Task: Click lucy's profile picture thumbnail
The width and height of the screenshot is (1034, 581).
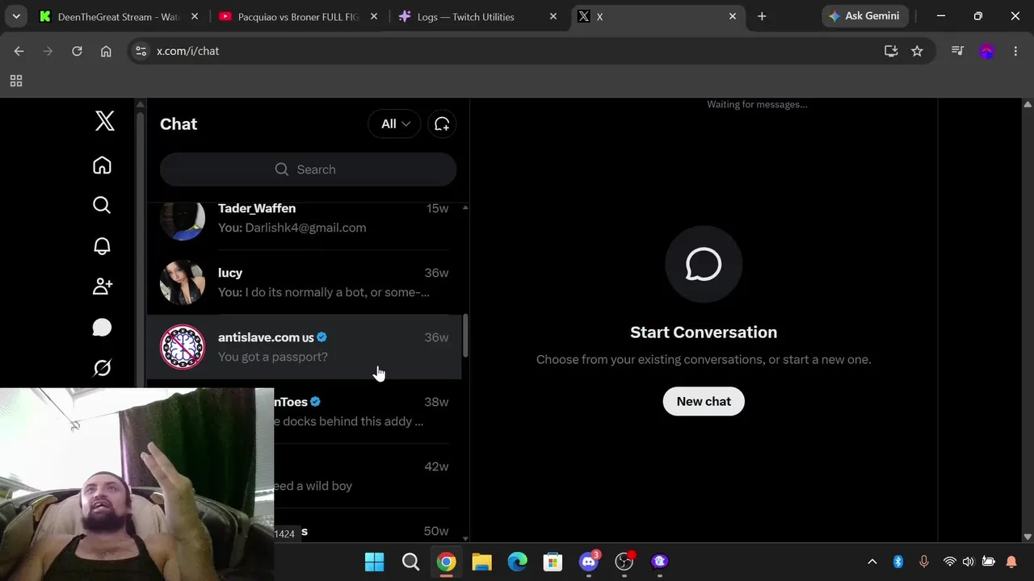Action: point(183,282)
